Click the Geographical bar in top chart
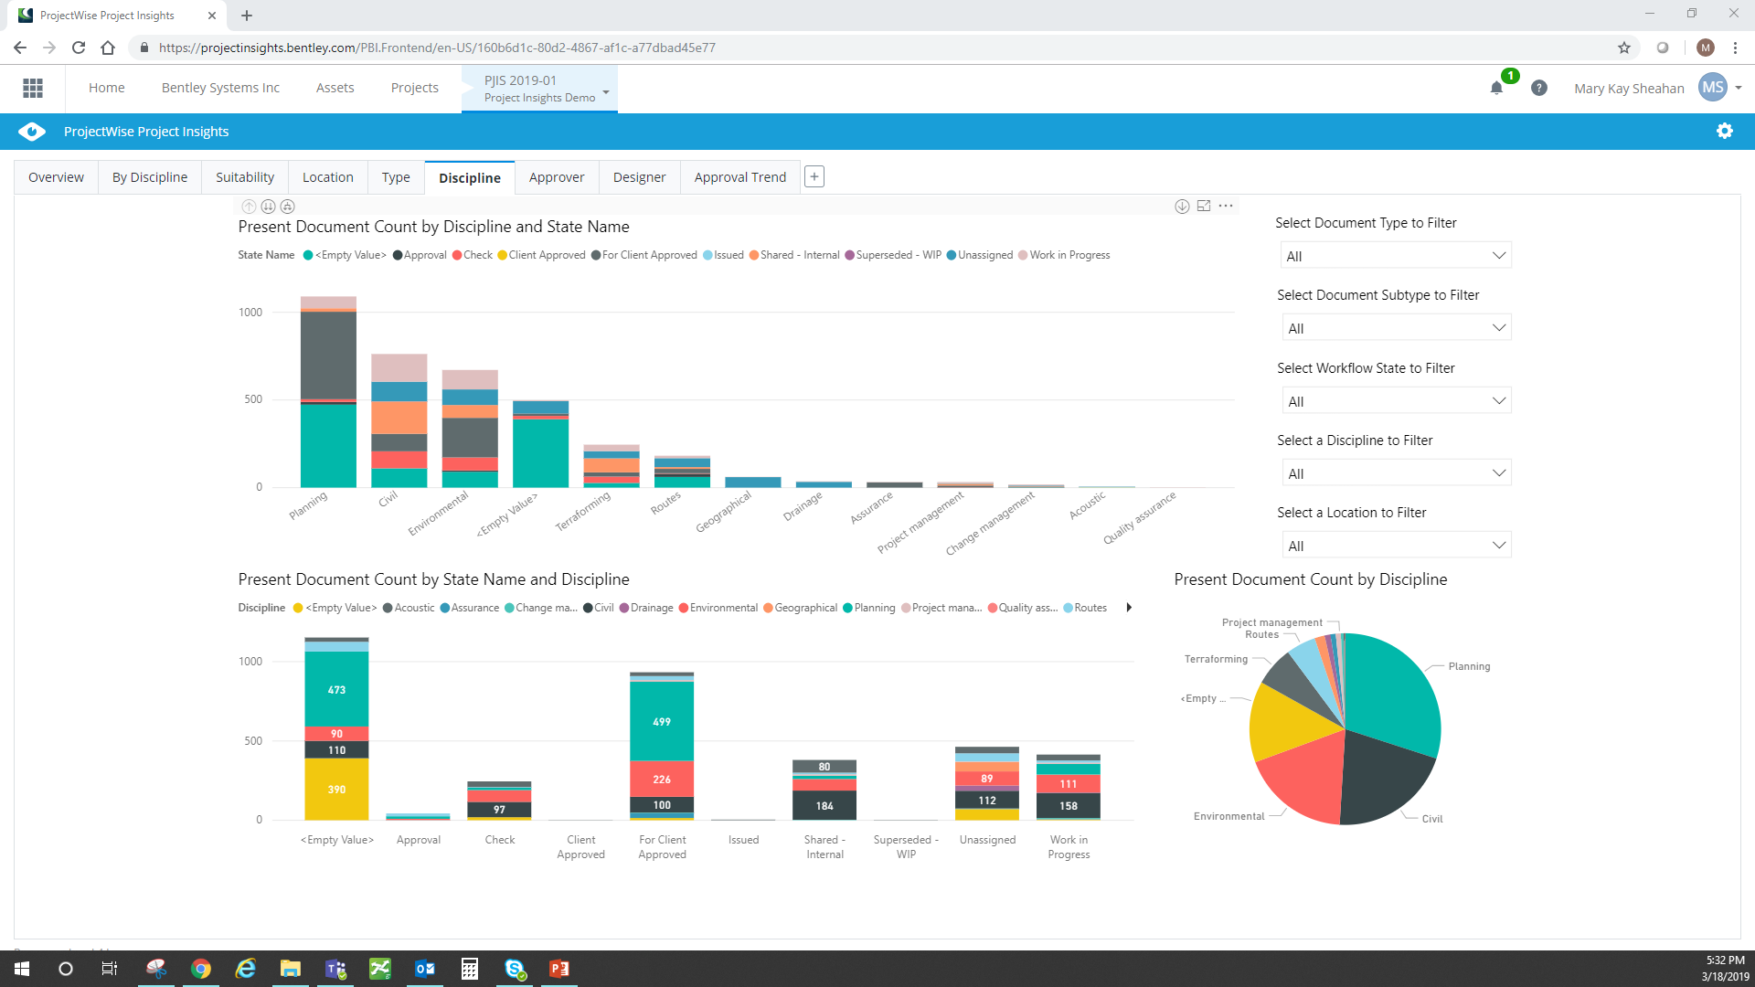 pos(753,482)
